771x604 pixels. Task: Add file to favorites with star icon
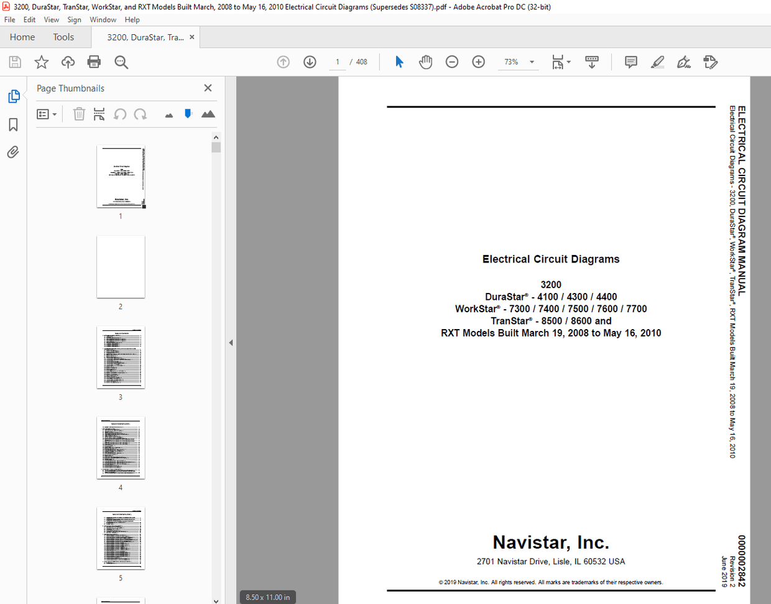tap(41, 62)
